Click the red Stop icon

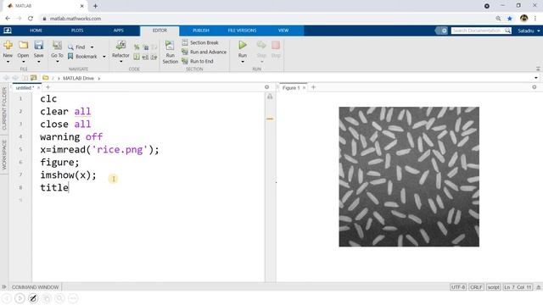[276, 45]
